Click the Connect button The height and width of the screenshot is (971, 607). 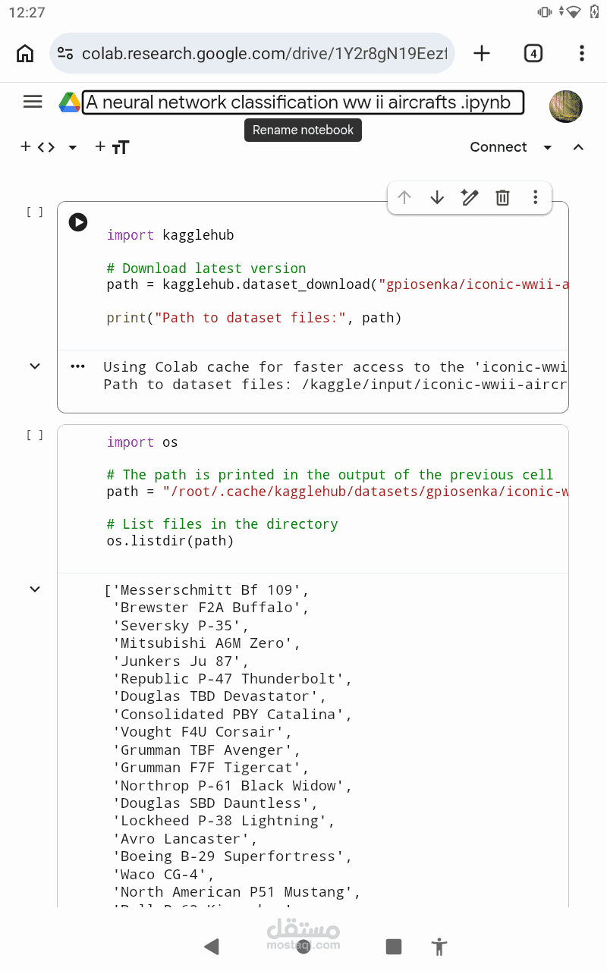pyautogui.click(x=498, y=147)
